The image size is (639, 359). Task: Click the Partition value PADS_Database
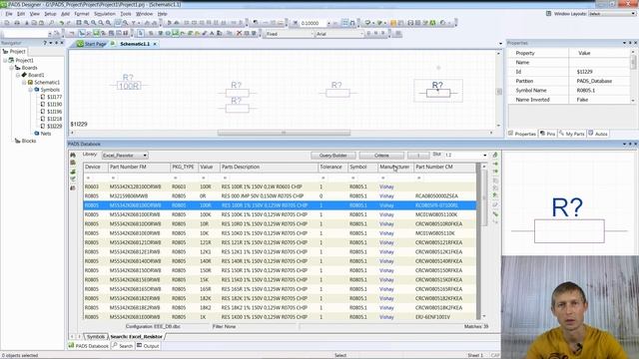click(594, 81)
